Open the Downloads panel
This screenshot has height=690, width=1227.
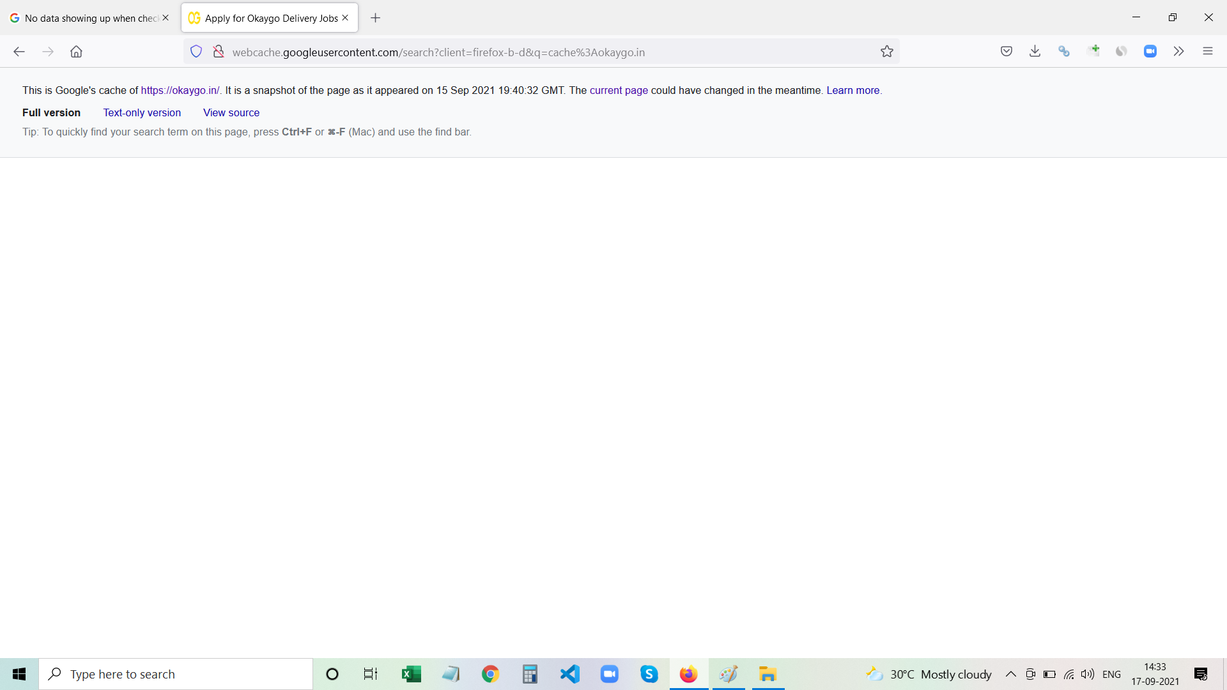pos(1035,51)
